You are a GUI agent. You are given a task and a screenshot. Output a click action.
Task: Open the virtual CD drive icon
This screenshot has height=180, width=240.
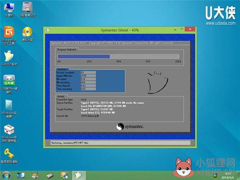coord(27,34)
